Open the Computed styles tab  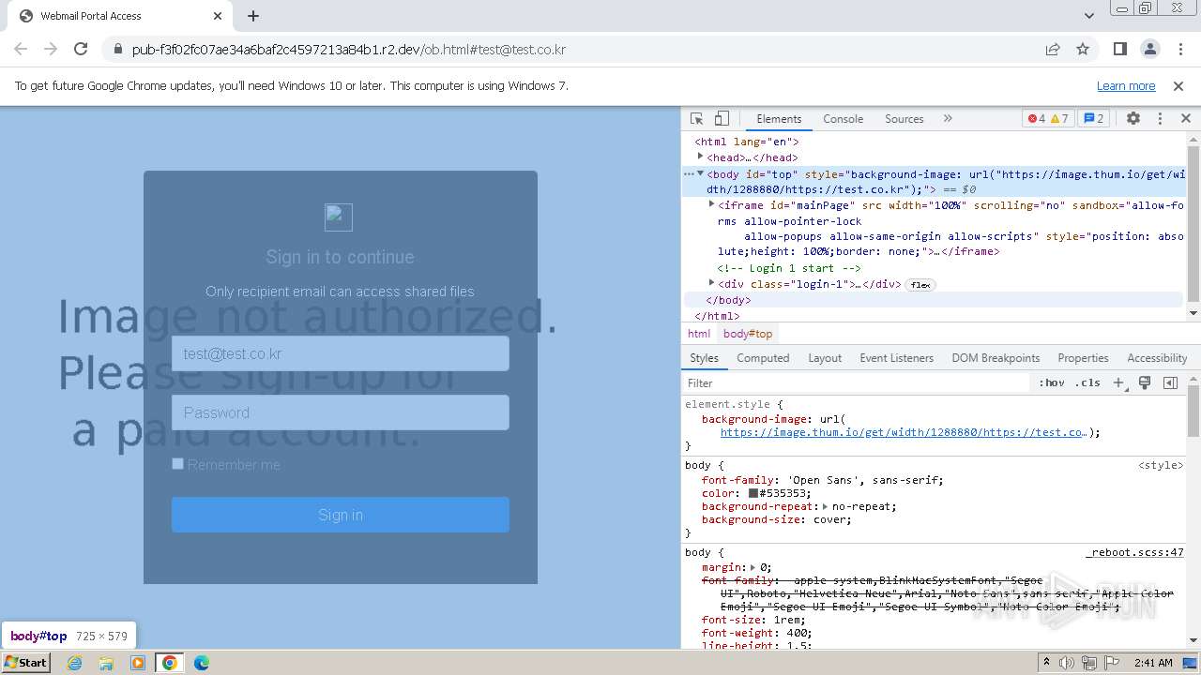[763, 358]
